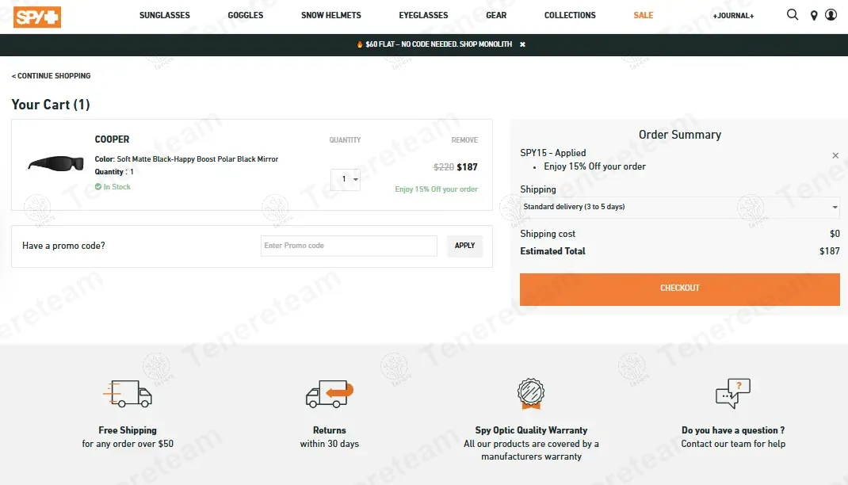Screen dimensions: 848x485
Task: Click the Estimated Total label
Action: click(x=552, y=251)
